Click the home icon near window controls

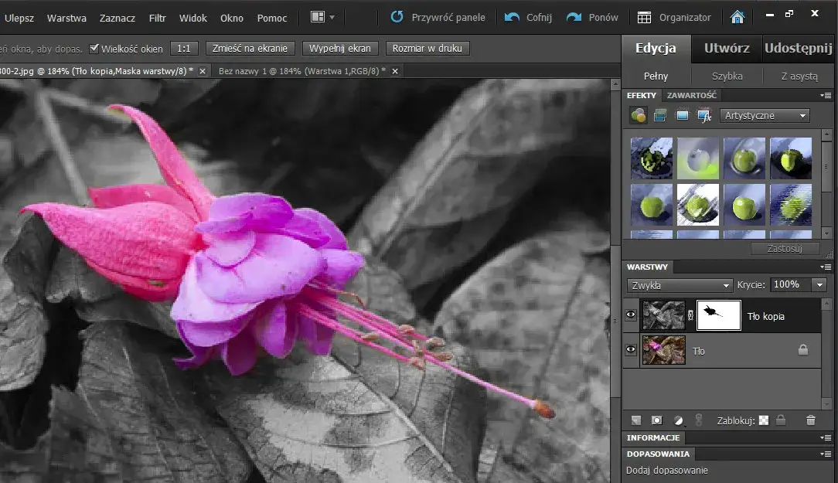(x=737, y=16)
